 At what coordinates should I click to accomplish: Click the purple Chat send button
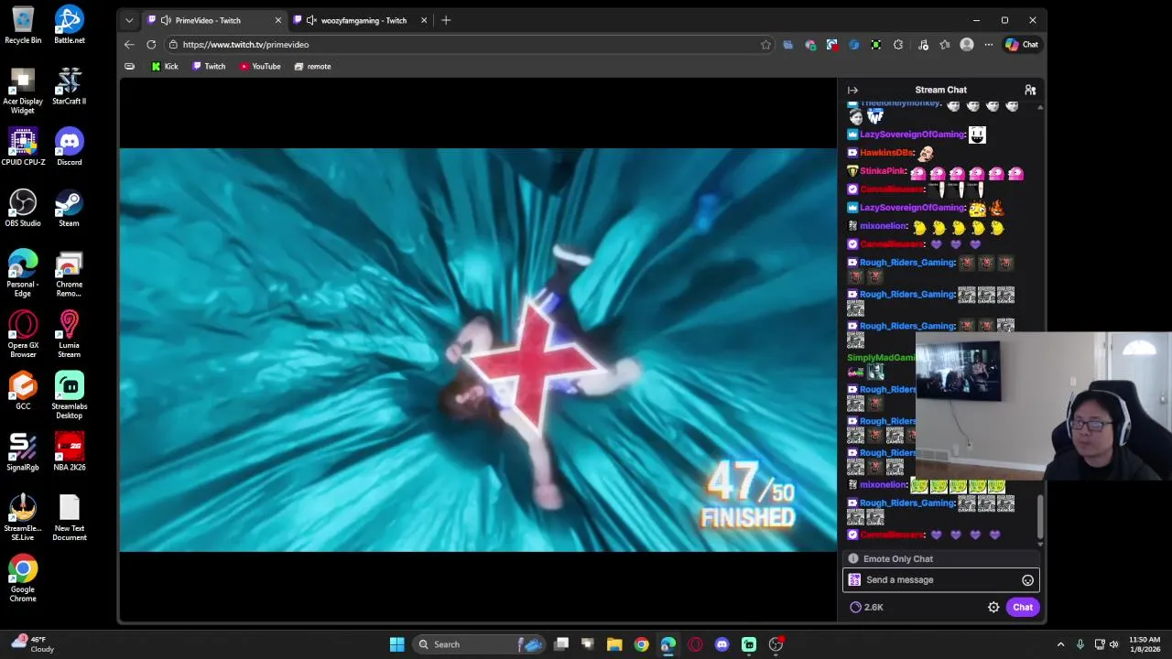click(1023, 607)
